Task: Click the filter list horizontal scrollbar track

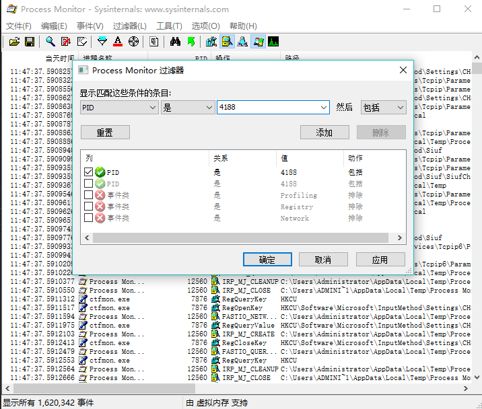Action: click(240, 237)
